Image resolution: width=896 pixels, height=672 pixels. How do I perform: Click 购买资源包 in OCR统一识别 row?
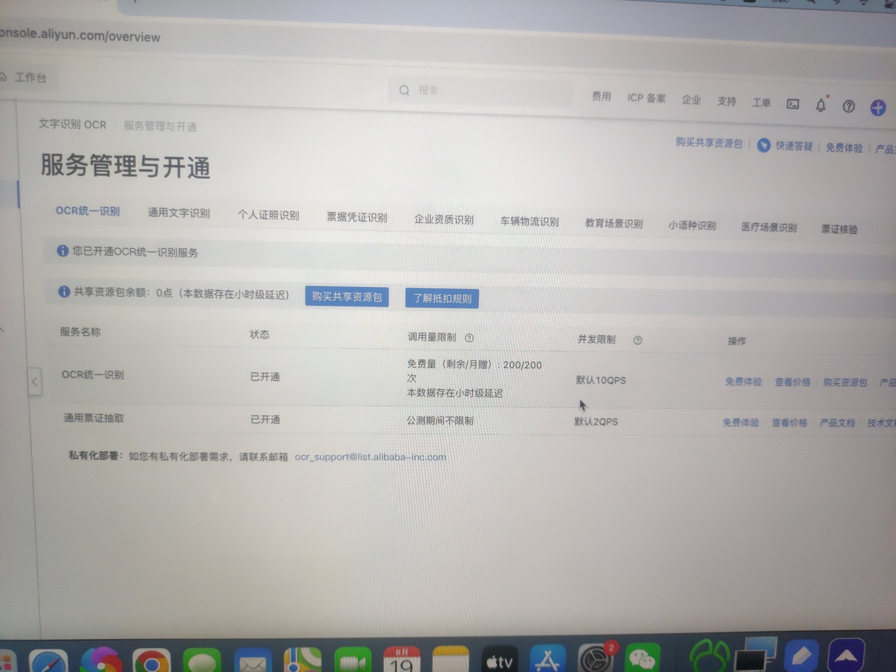tap(845, 383)
